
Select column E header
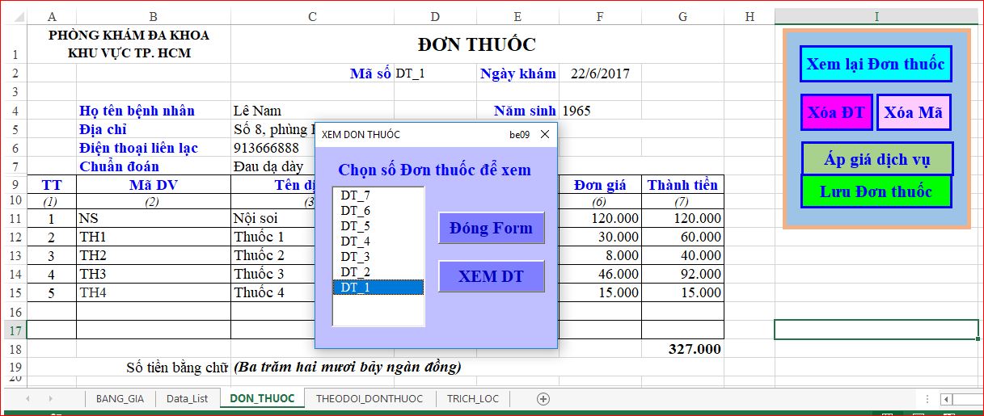pos(517,16)
